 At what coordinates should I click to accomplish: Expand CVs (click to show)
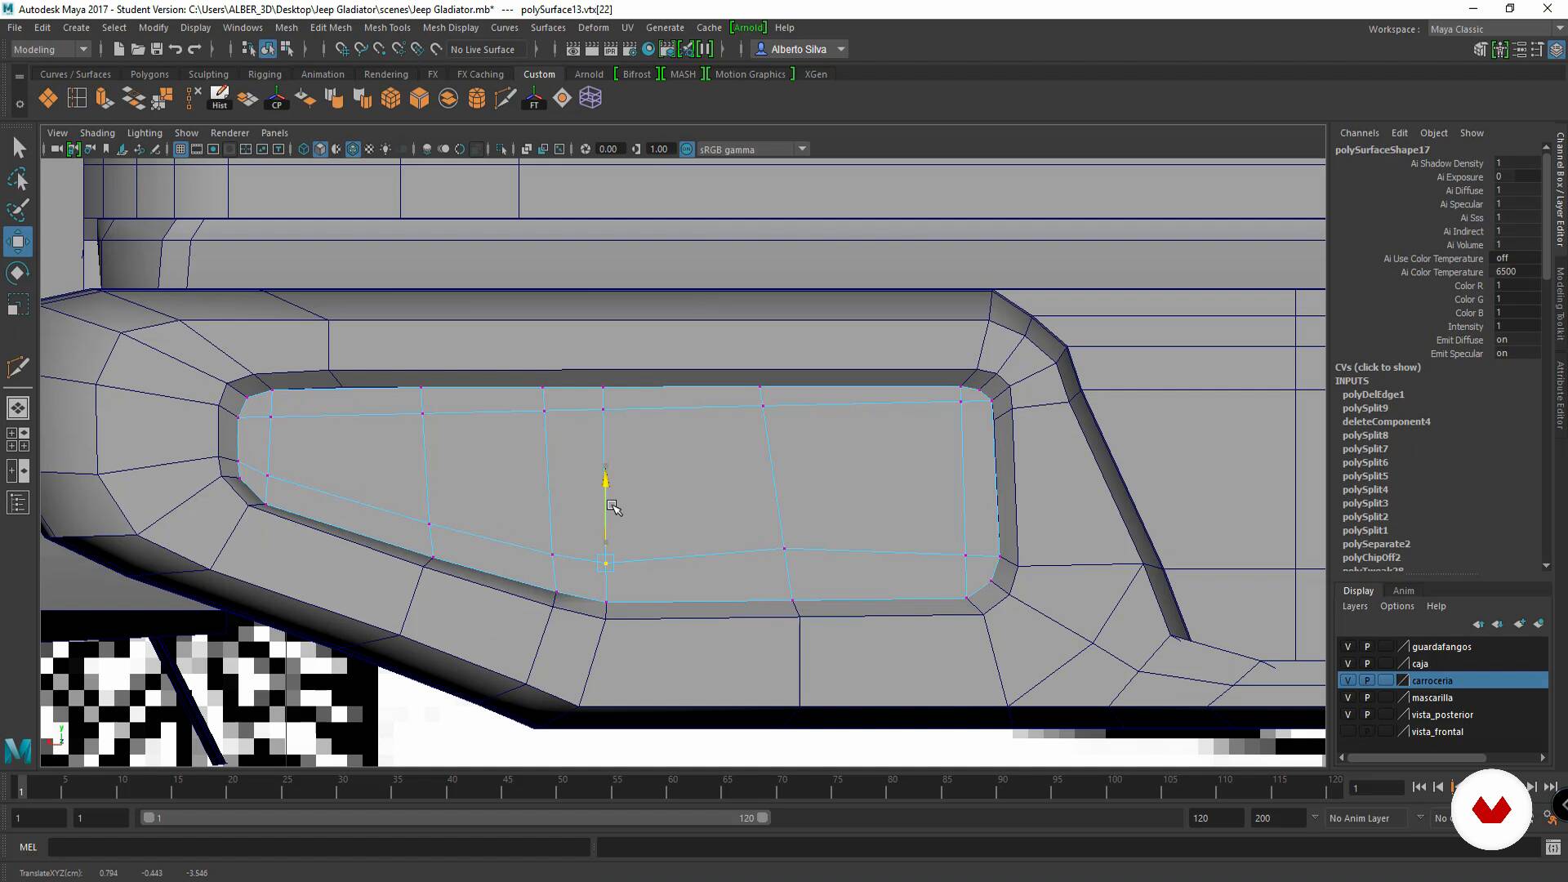tap(1378, 367)
